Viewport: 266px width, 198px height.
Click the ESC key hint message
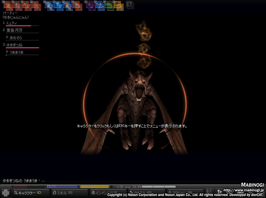pos(132,126)
